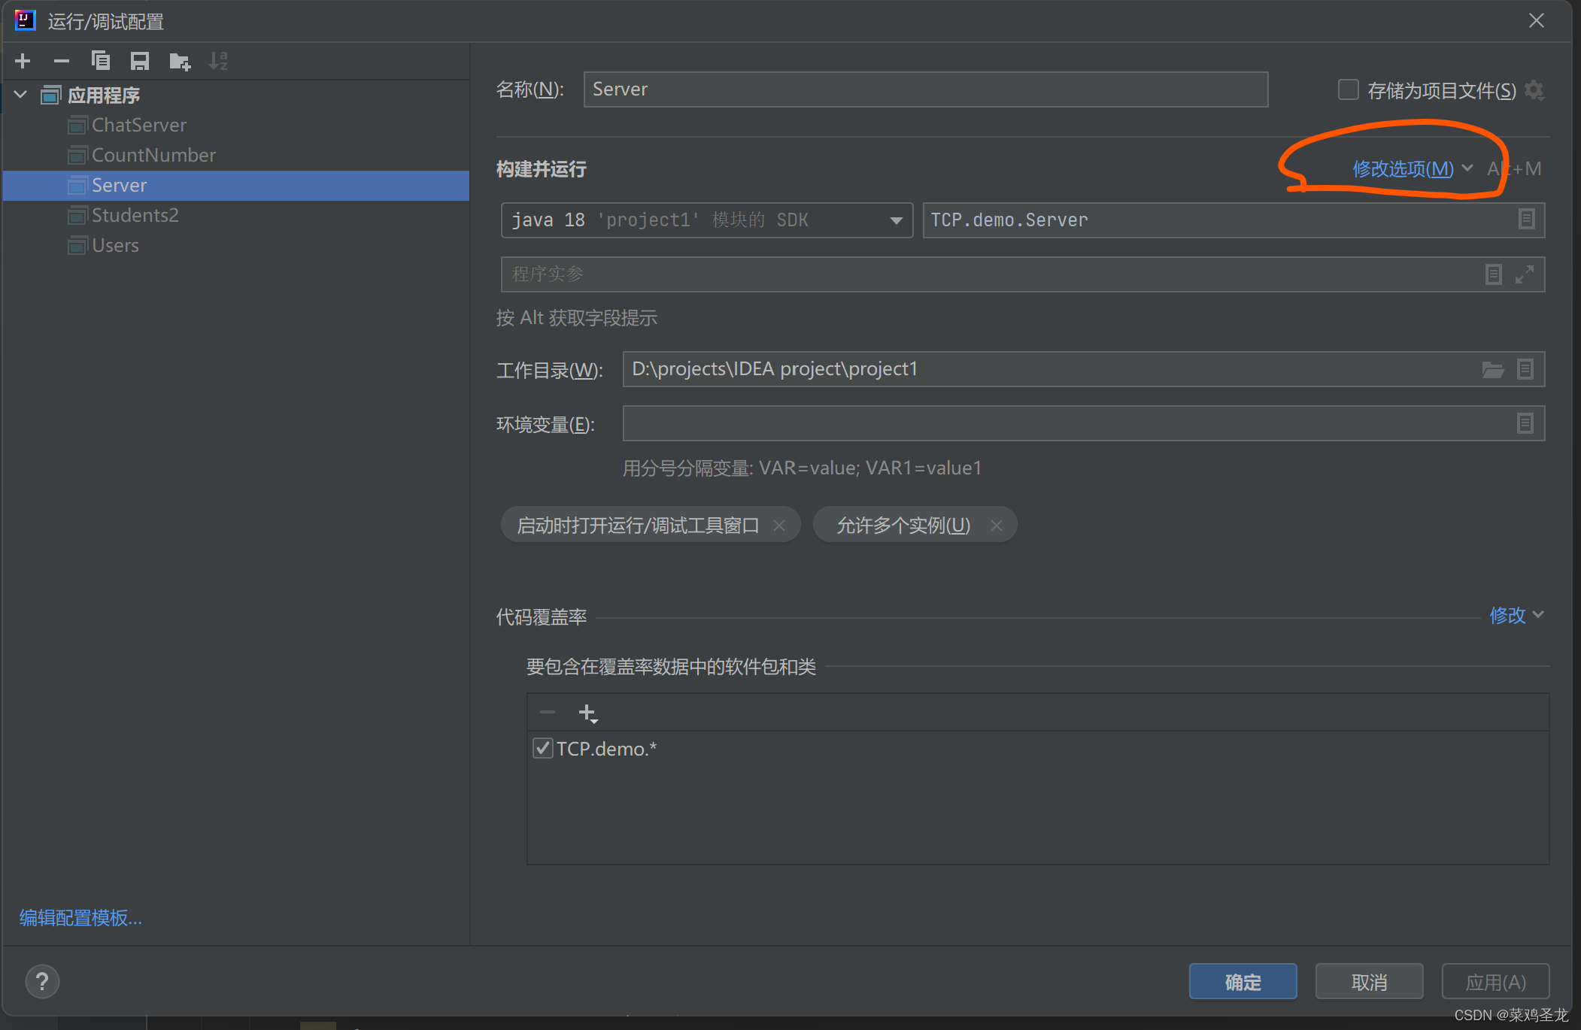
Task: Open 'Edit configuration templates' link
Action: pos(80,917)
